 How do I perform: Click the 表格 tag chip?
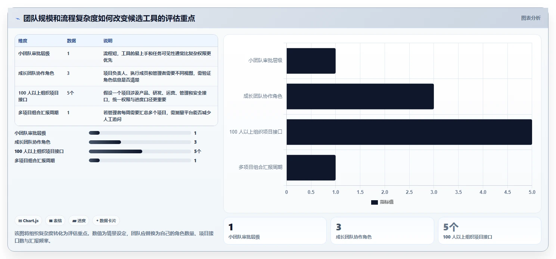[x=55, y=221]
